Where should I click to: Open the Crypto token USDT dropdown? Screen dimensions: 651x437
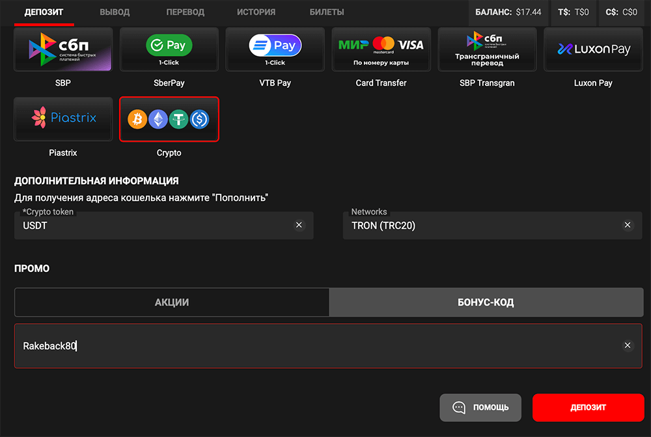click(163, 226)
